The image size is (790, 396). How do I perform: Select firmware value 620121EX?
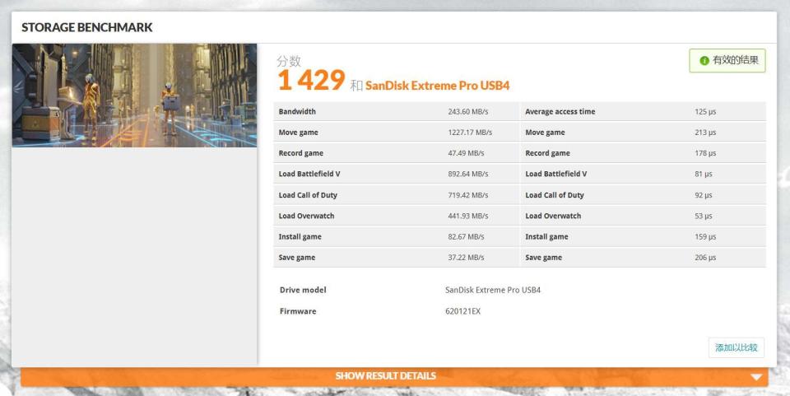click(x=462, y=311)
